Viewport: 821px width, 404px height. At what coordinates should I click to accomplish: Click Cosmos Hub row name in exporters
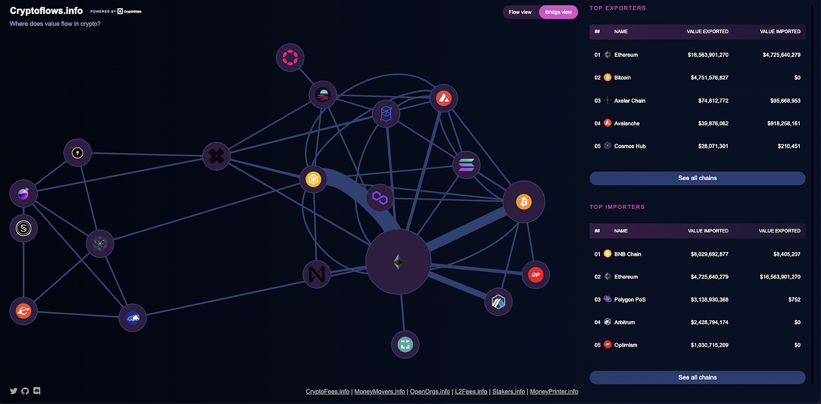630,146
